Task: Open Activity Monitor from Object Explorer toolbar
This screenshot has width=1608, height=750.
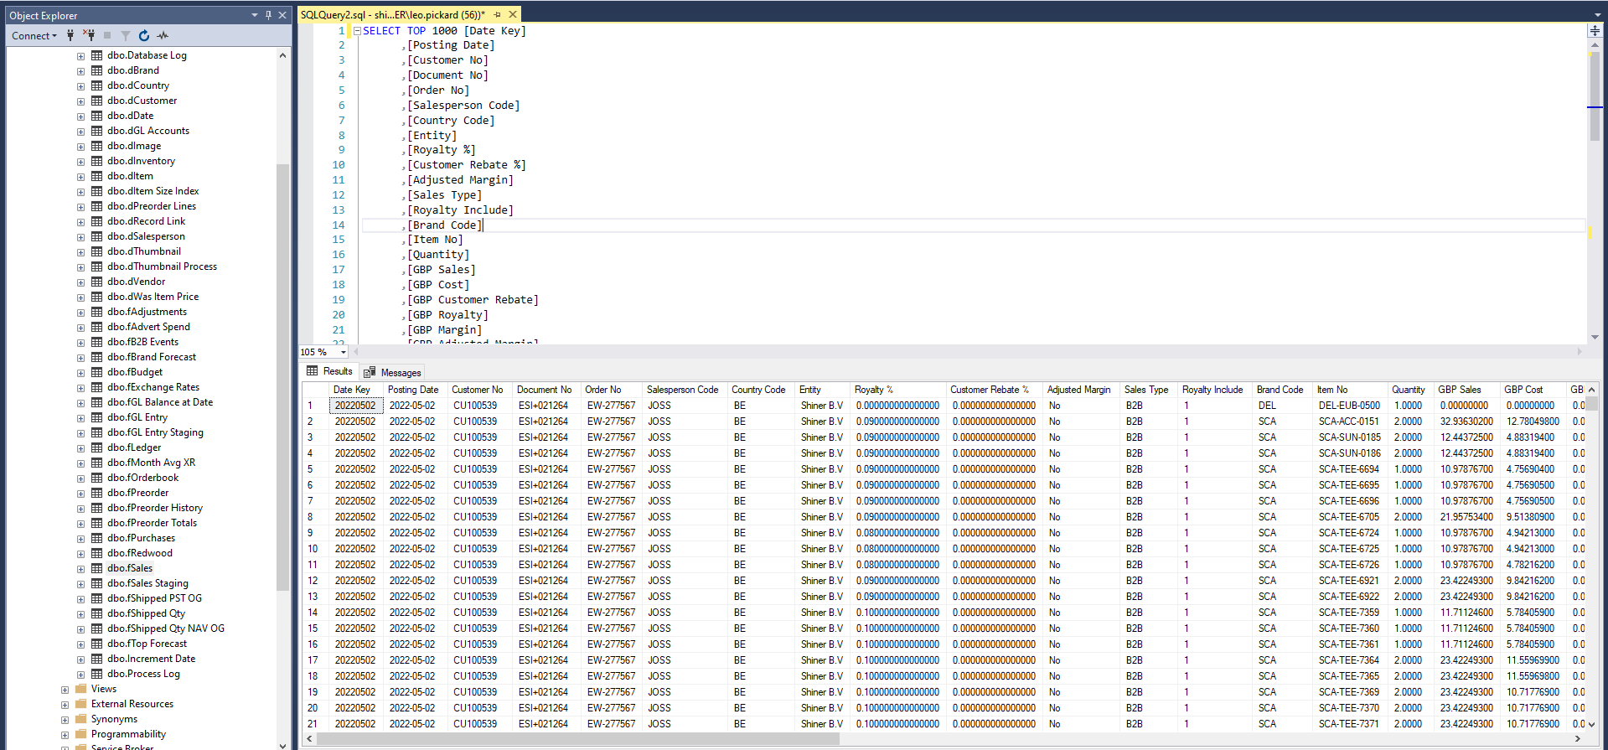Action: (x=163, y=35)
